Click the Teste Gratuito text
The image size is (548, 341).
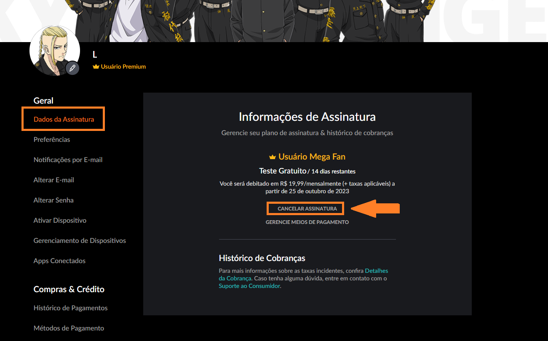point(283,171)
